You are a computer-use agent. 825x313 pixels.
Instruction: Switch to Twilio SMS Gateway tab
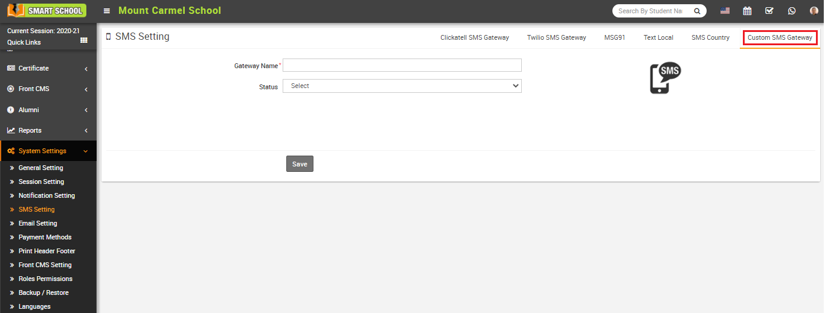click(556, 37)
